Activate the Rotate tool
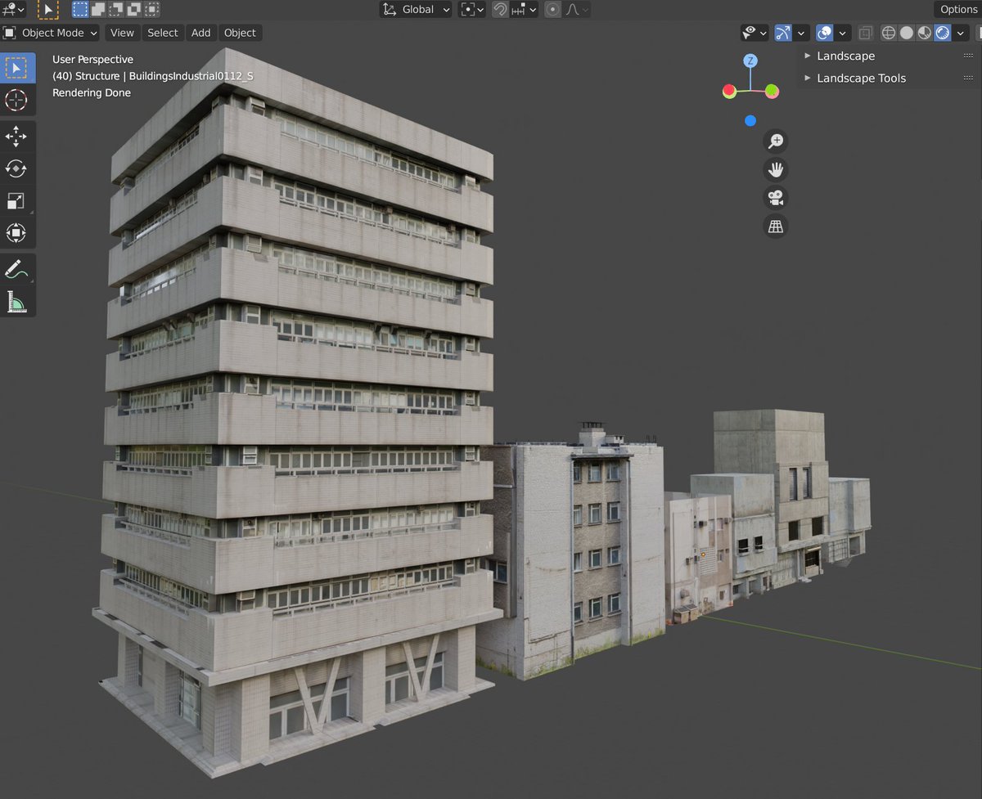 coord(16,168)
